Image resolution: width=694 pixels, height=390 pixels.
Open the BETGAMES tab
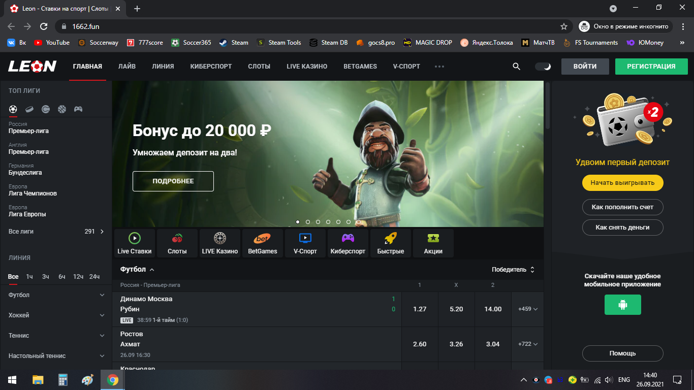pos(360,67)
